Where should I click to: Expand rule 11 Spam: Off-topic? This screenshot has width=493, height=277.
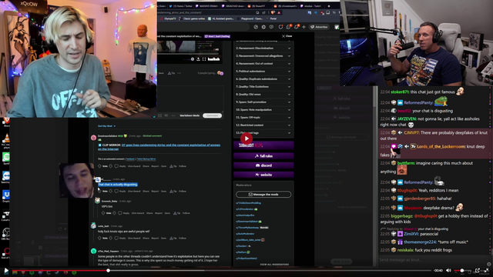pyautogui.click(x=263, y=118)
